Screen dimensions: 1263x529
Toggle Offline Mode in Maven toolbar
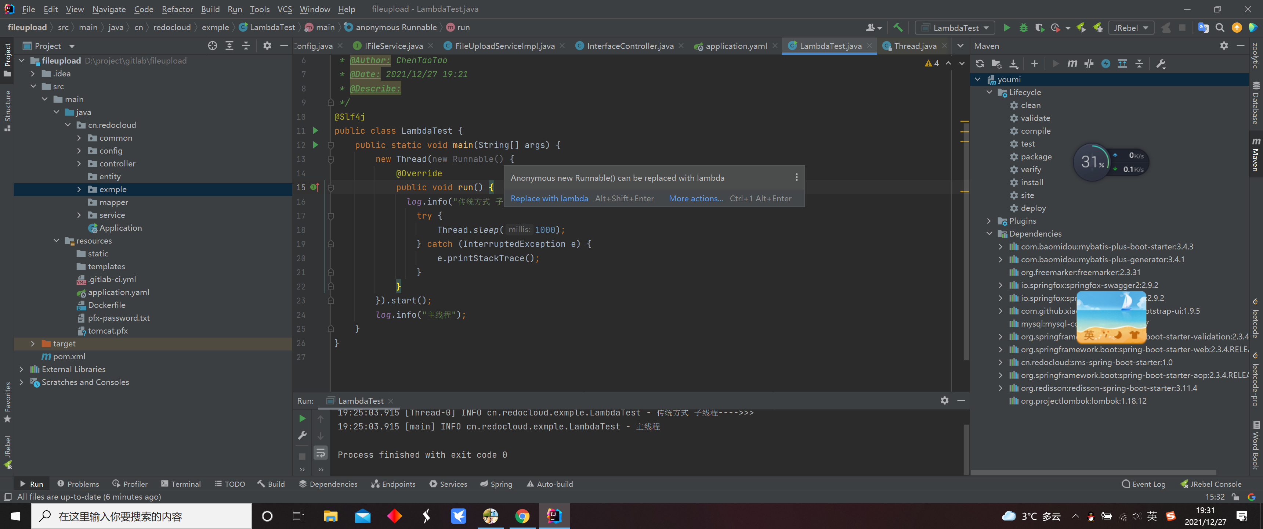click(1089, 64)
